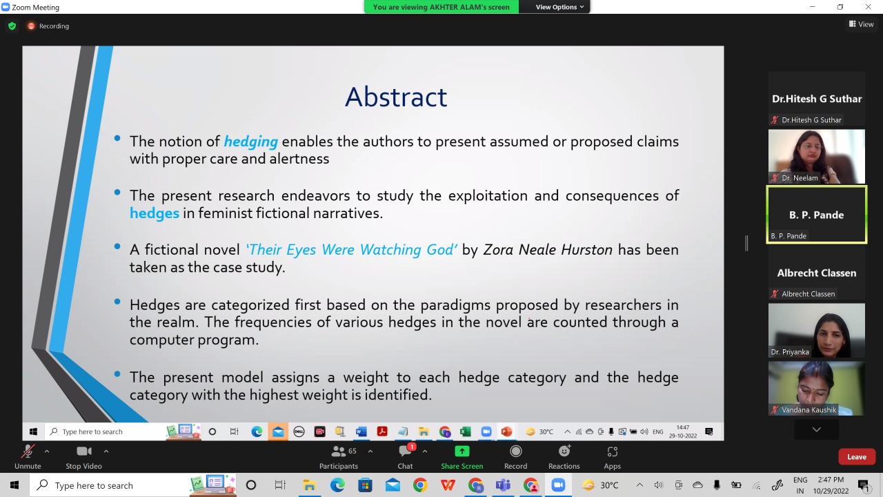Open the Chat panel

(405, 456)
